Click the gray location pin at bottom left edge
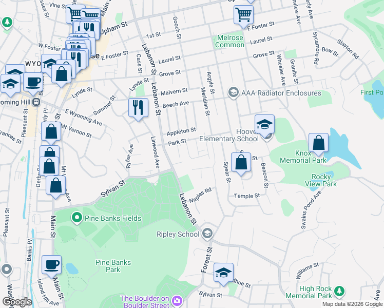The height and width of the screenshot is (308, 384). pos(6,270)
